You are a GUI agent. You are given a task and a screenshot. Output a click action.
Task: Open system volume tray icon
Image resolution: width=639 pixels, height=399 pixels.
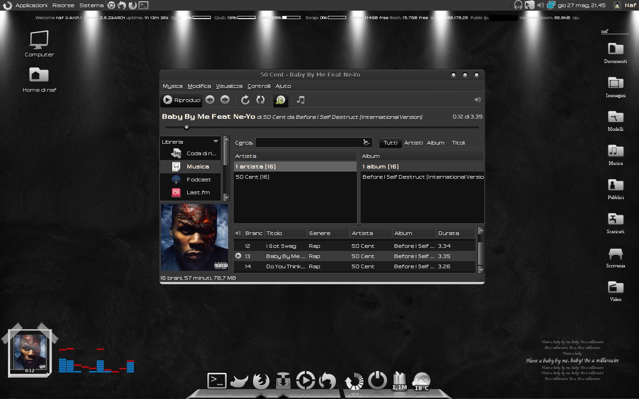[x=540, y=5]
